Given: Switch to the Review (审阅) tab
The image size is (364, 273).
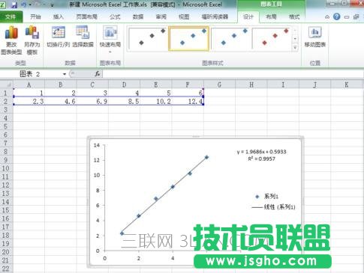Looking at the screenshot, I should (x=161, y=17).
